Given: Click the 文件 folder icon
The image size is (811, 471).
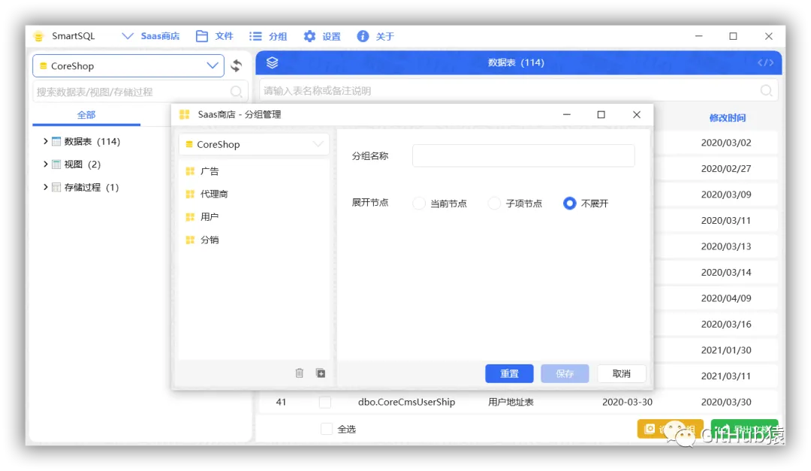Looking at the screenshot, I should tap(202, 36).
